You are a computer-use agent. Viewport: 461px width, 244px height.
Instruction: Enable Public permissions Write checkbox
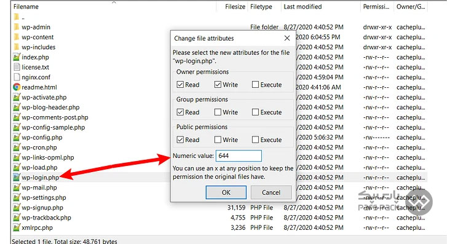tap(218, 140)
